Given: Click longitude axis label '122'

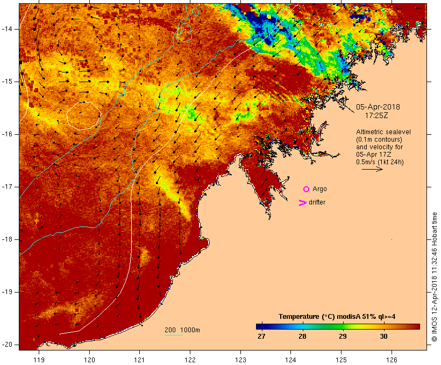Looking at the screenshot, I should tap(190, 360).
